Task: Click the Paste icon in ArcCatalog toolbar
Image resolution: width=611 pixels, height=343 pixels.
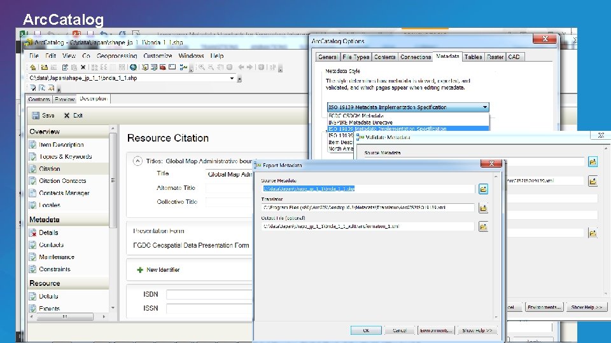Action: (74, 67)
